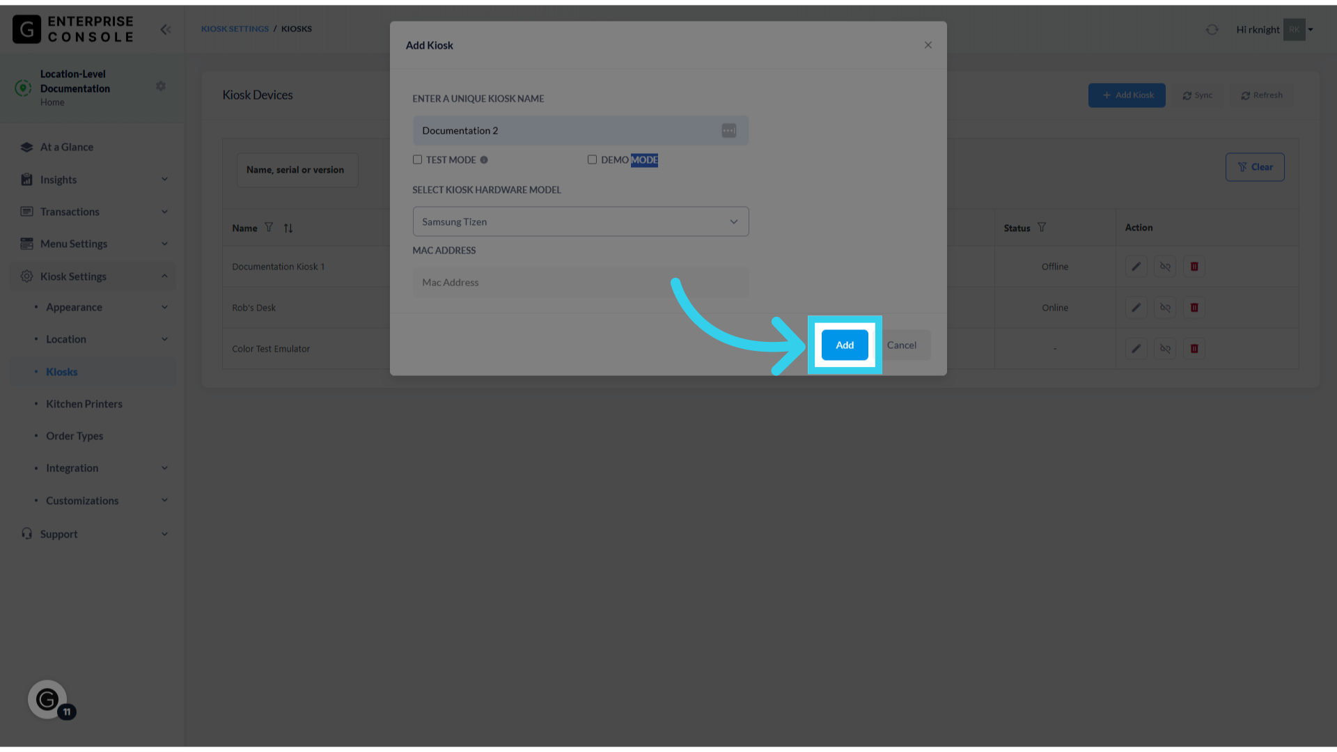Click the Online status cell
The width and height of the screenshot is (1337, 752).
tap(1055, 308)
